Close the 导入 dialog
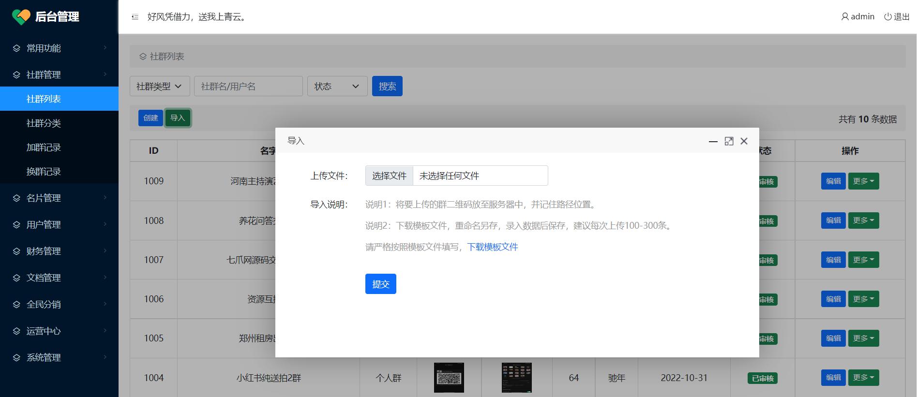 (744, 141)
